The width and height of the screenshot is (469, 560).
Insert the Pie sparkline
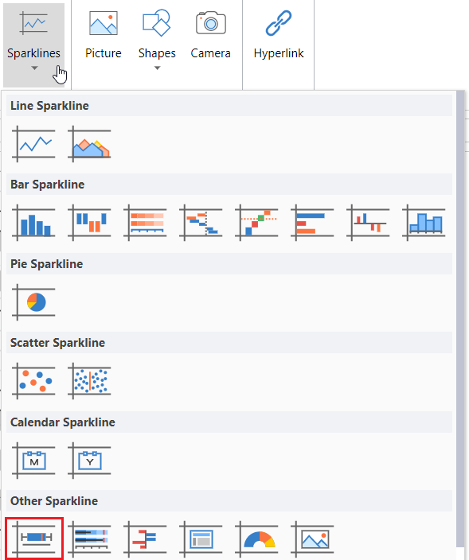33,302
